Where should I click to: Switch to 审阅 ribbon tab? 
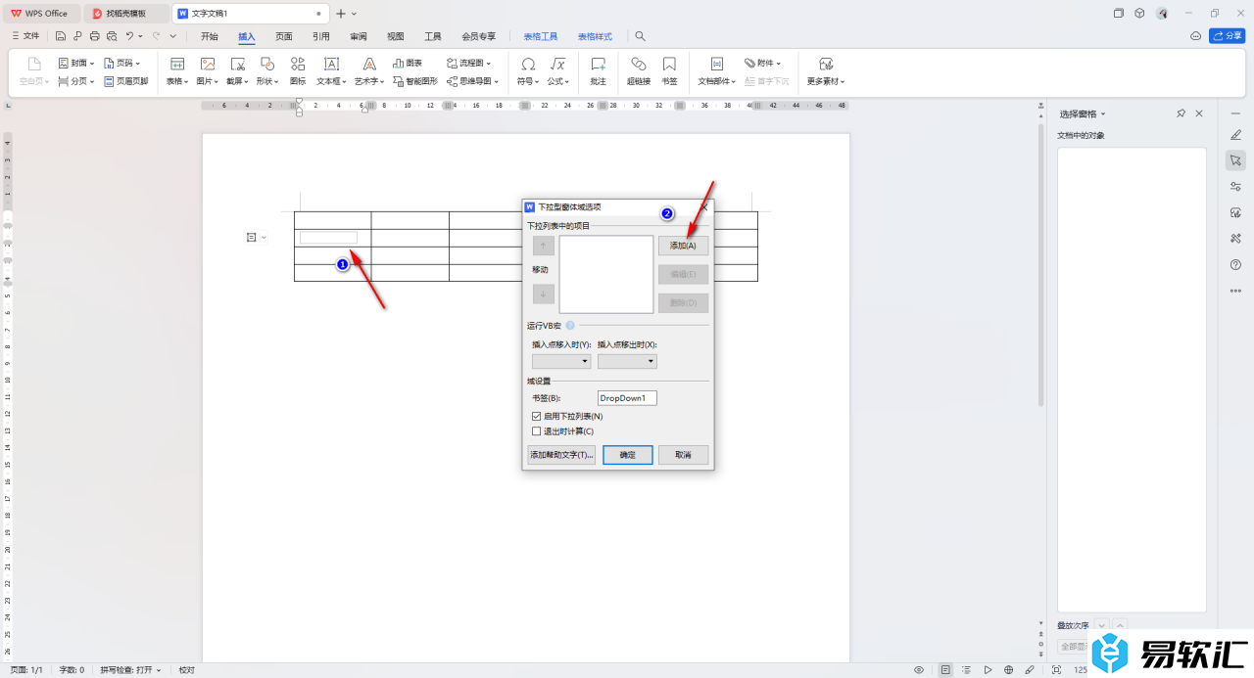pos(359,36)
